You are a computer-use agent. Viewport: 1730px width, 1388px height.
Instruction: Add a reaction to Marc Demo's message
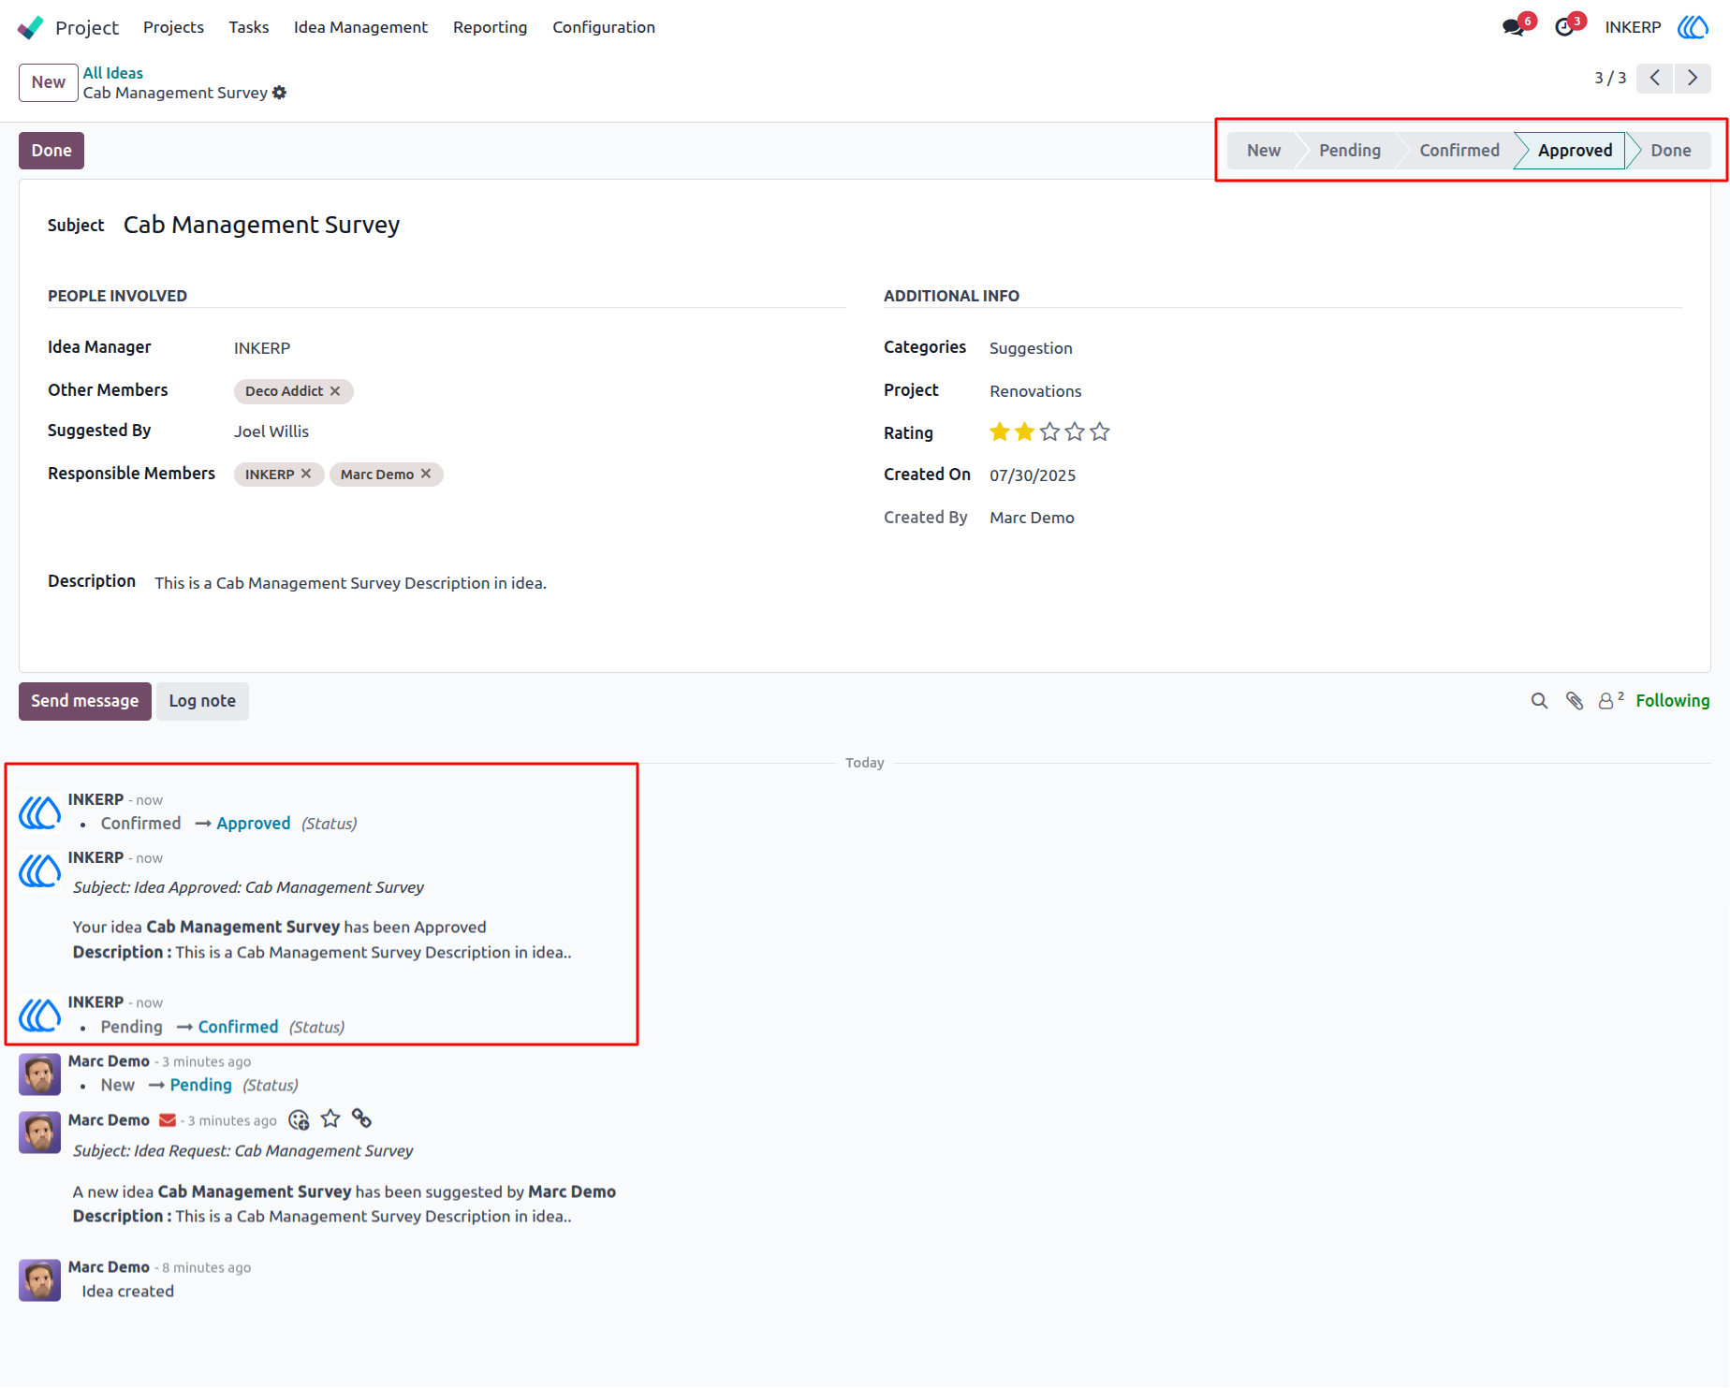[299, 1119]
